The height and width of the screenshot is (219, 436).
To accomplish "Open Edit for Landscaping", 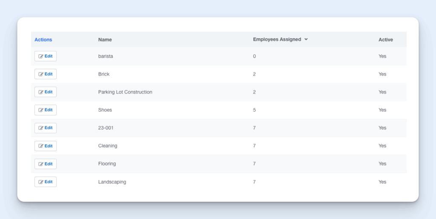I will (x=46, y=182).
